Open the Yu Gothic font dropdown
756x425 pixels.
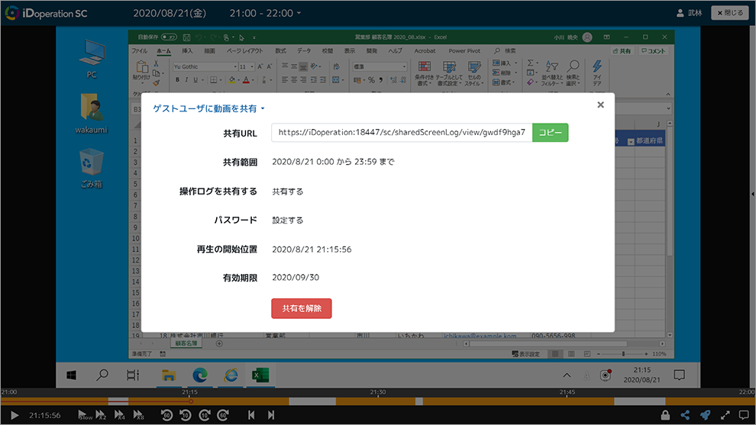pyautogui.click(x=235, y=67)
